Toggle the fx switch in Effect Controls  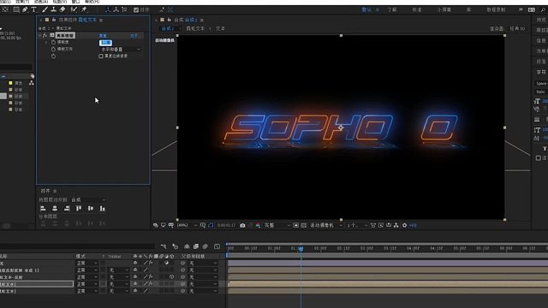click(x=45, y=36)
